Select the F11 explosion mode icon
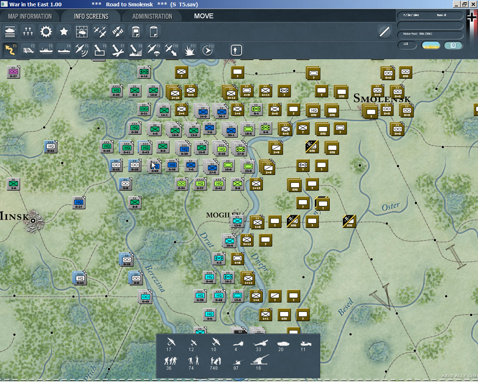 click(189, 50)
